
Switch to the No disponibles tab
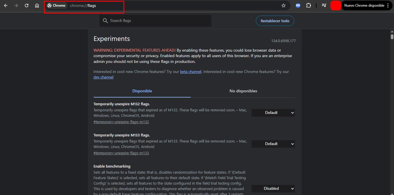[243, 91]
